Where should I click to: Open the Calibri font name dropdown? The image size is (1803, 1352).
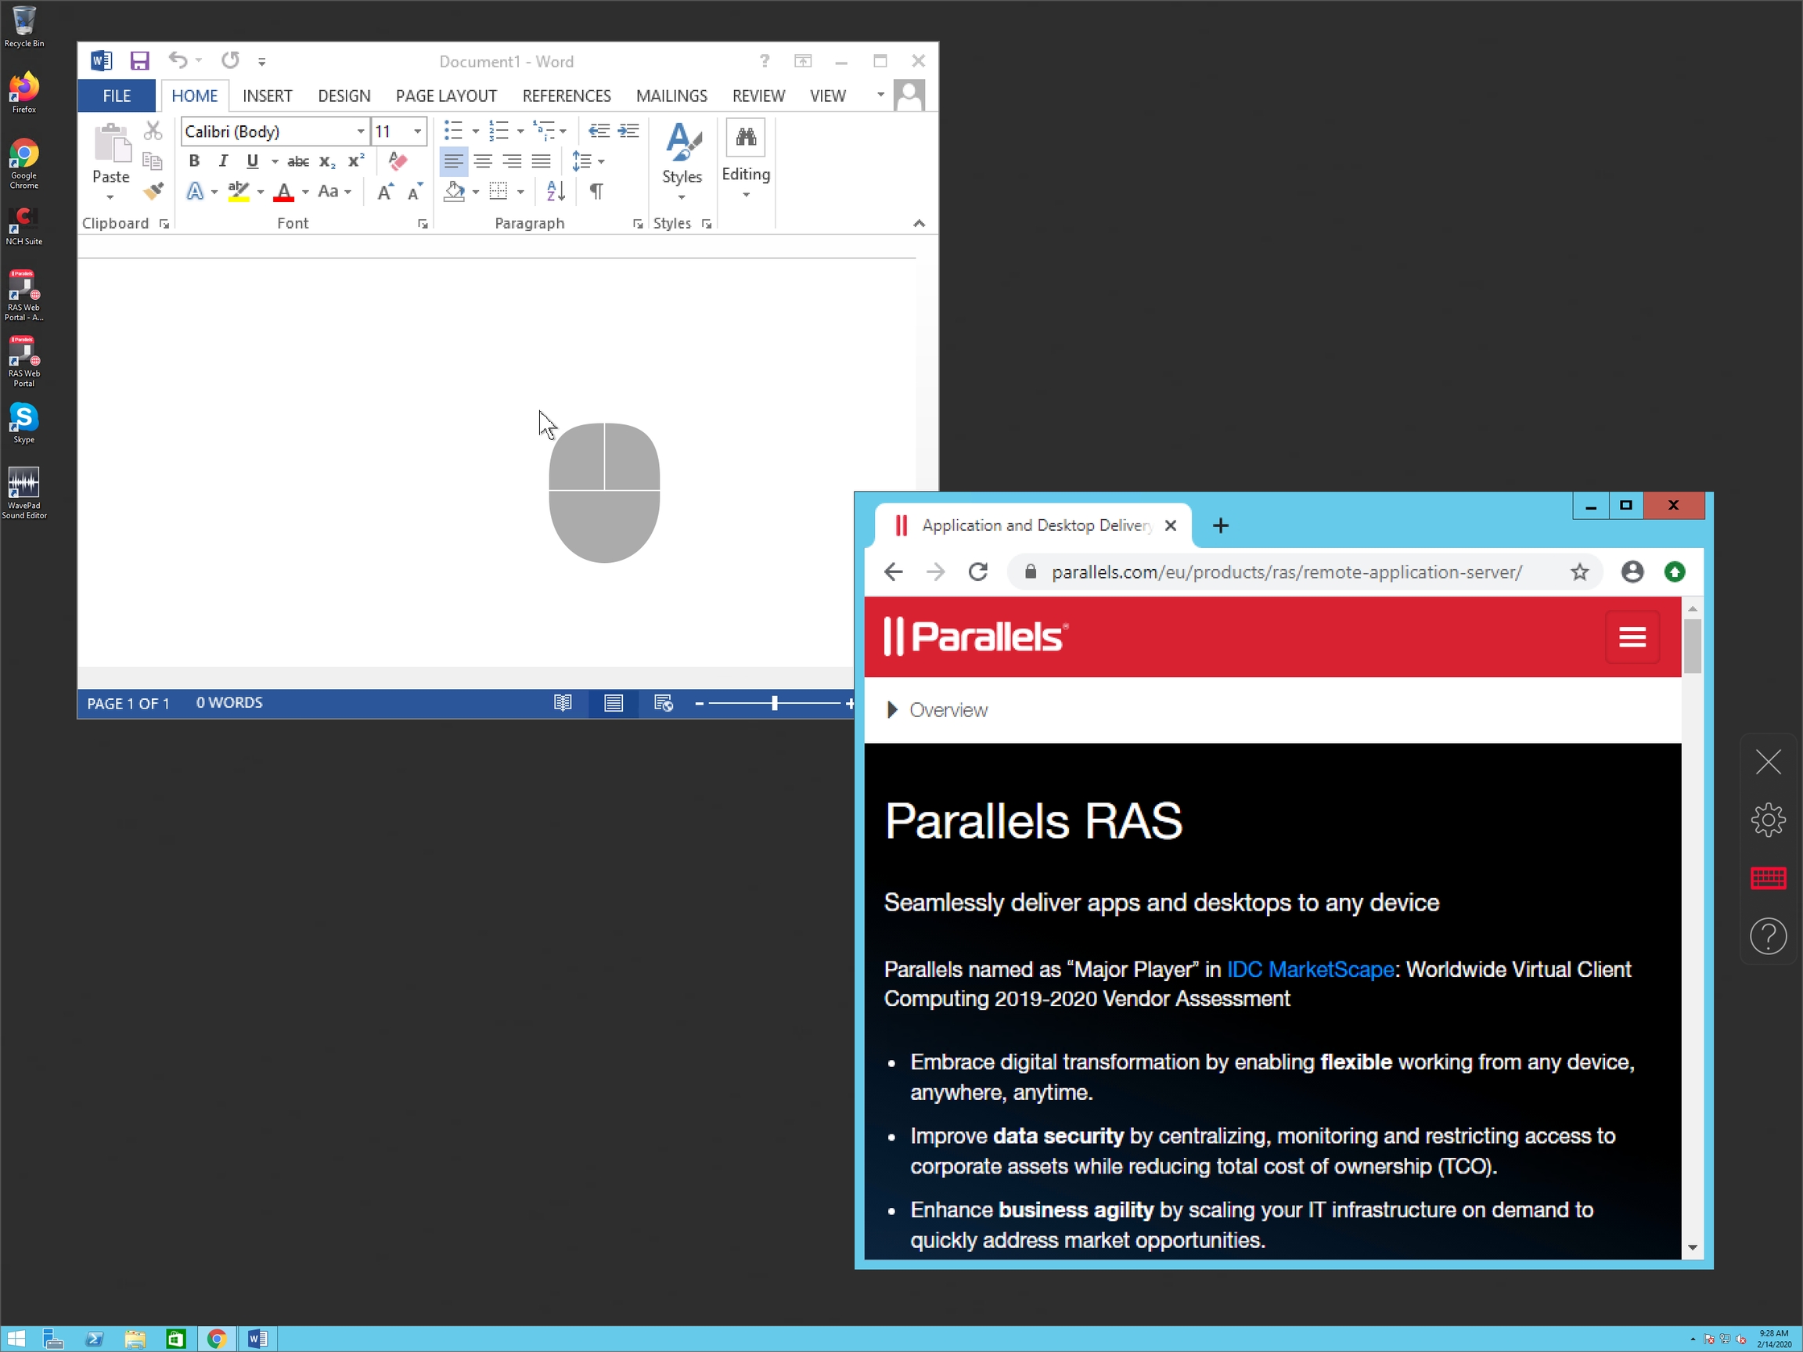click(360, 132)
